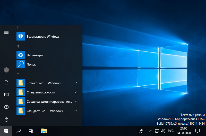Open the Поиск magnifier tile icon
This screenshot has width=206, height=136.
tap(21, 64)
